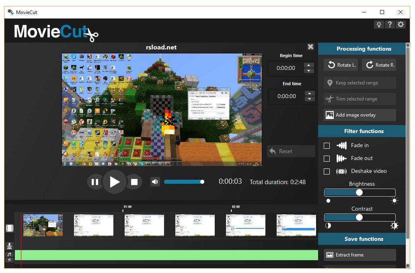
Task: Increase the End time value
Action: 309,93
